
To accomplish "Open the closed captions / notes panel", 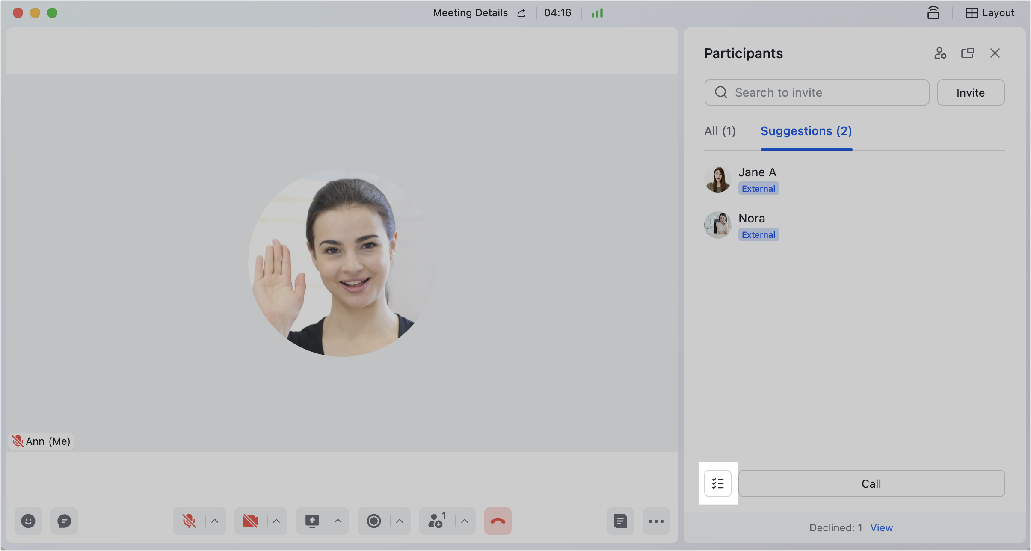I will (x=620, y=521).
